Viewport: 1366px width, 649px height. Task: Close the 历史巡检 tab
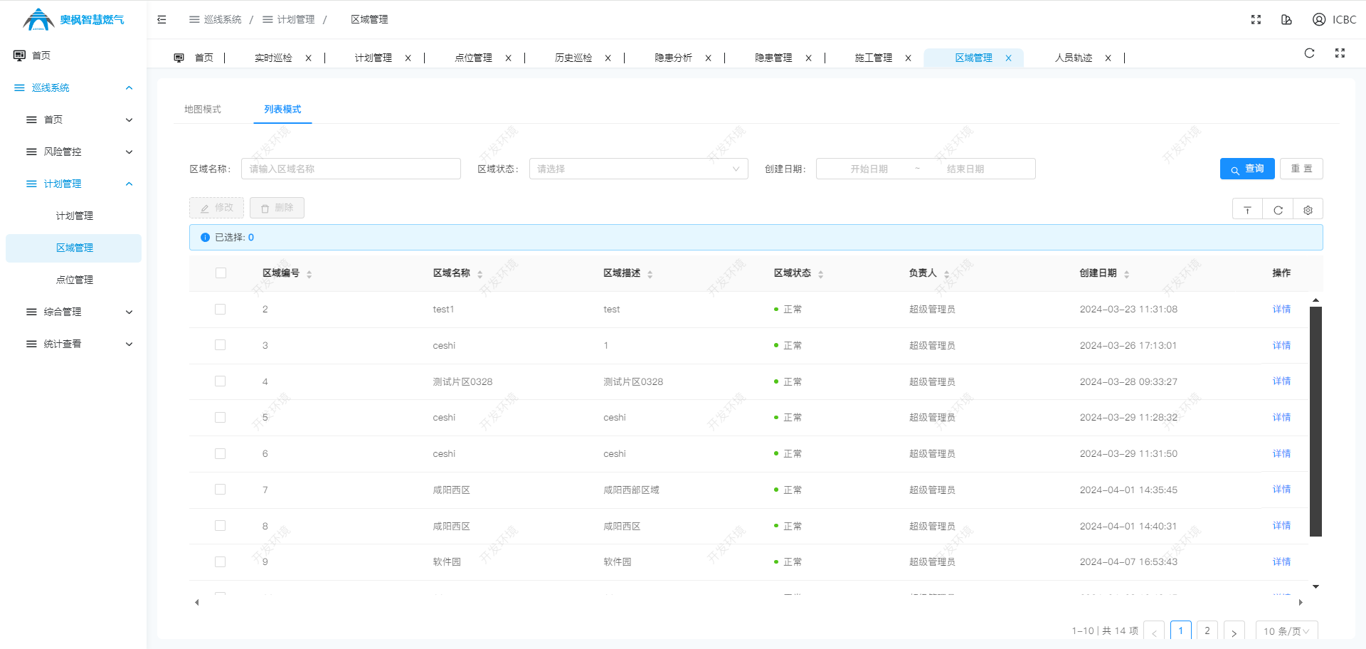(608, 58)
